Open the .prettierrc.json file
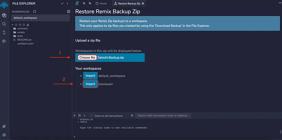This screenshot has height=140, width=282. click(x=25, y=43)
